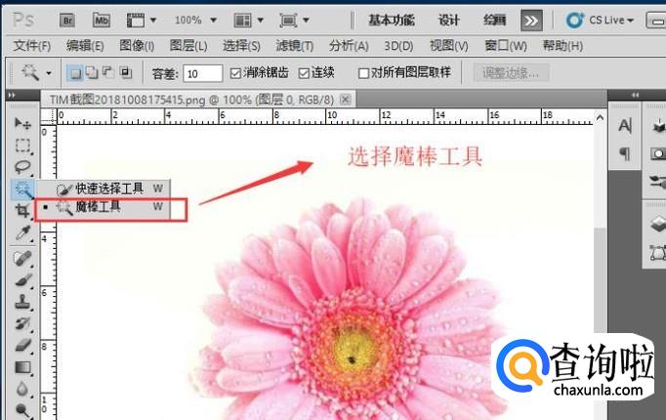This screenshot has height=420, width=666.
Task: Choose 快速选择工具 from the flyout
Action: coord(103,189)
